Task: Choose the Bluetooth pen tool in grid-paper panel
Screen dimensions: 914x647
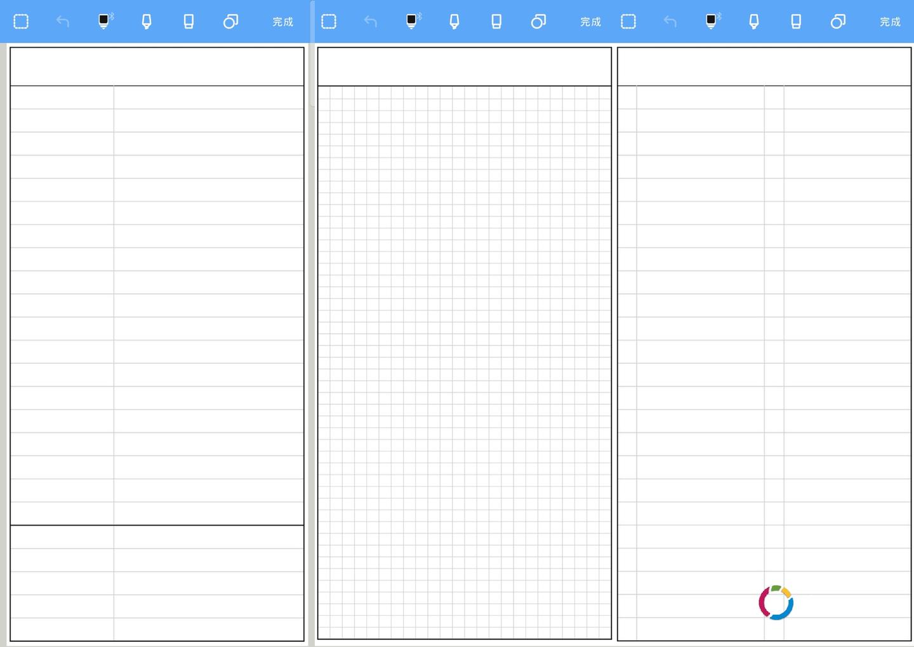Action: pos(413,22)
